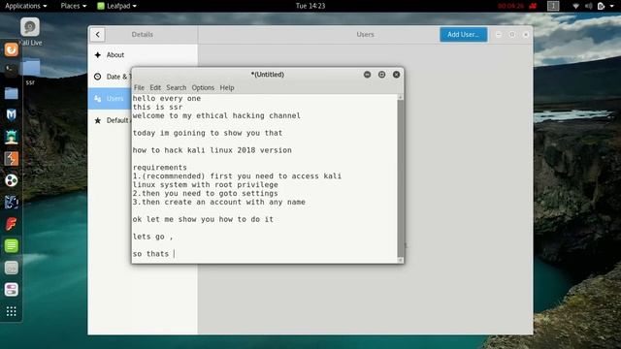
Task: Open the gray app icon above Tweaks
Action: click(x=11, y=268)
